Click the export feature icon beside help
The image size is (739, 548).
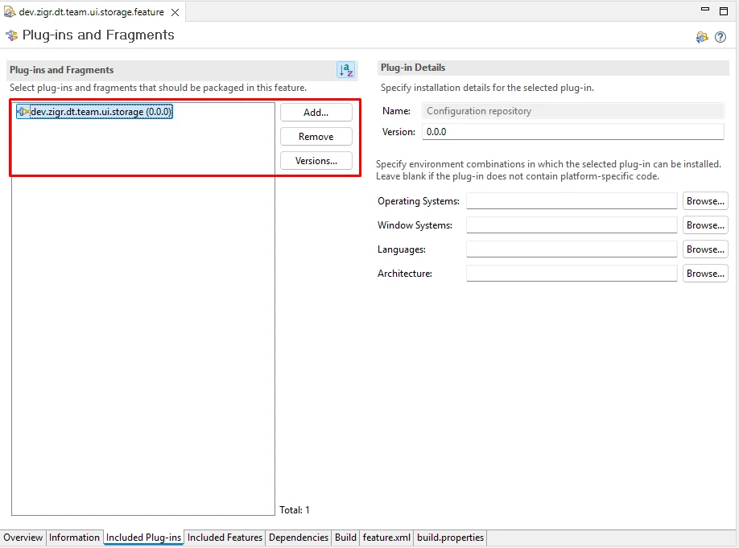click(x=702, y=37)
